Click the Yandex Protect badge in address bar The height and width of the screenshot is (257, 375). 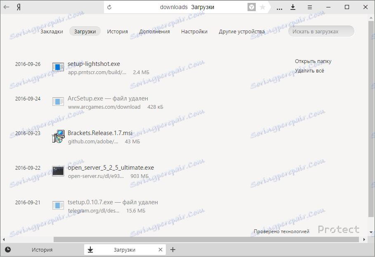point(251,7)
